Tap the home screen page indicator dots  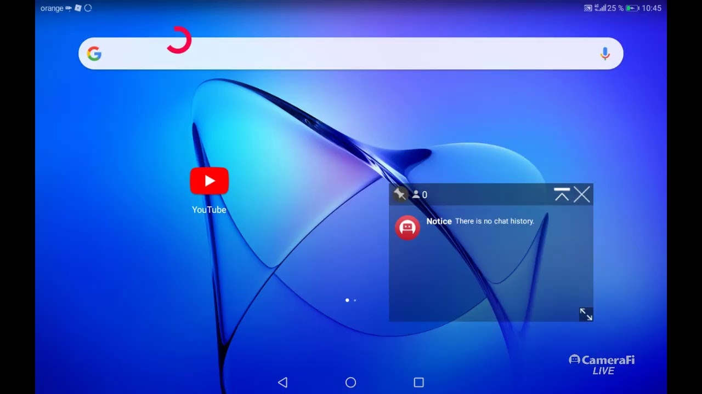point(351,300)
